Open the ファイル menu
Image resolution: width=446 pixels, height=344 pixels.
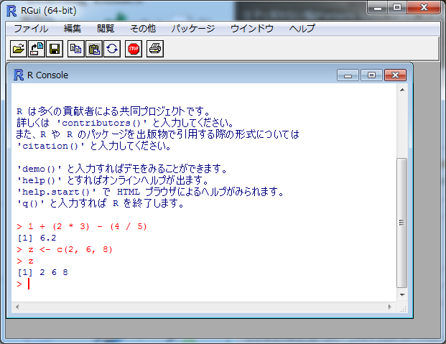31,29
